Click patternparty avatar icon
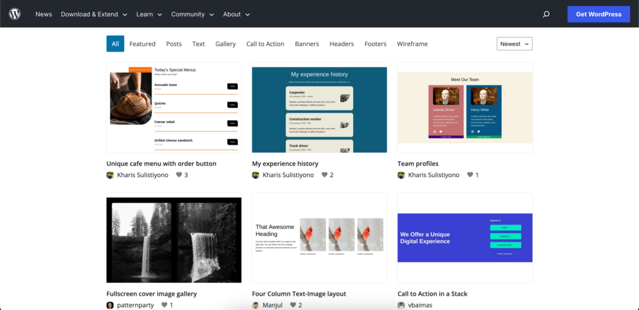Image resolution: width=639 pixels, height=310 pixels. pyautogui.click(x=110, y=305)
